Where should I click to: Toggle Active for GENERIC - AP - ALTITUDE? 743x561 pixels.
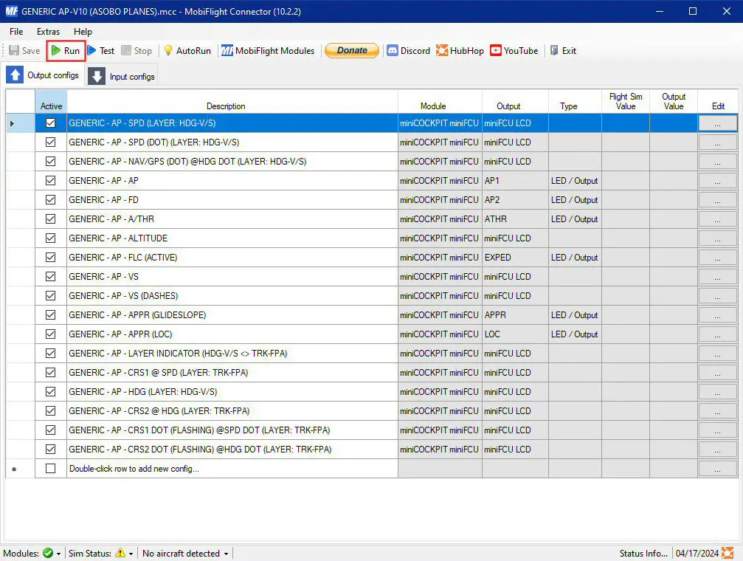click(51, 238)
